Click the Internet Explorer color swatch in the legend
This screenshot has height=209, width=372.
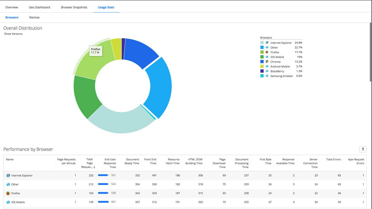(262, 43)
